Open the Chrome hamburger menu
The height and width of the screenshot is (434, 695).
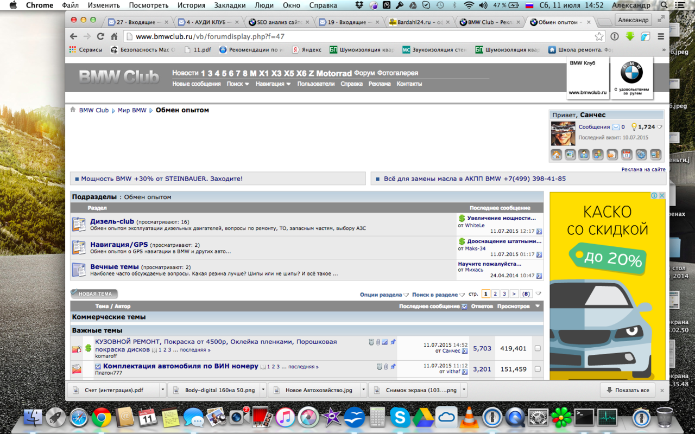tap(661, 36)
